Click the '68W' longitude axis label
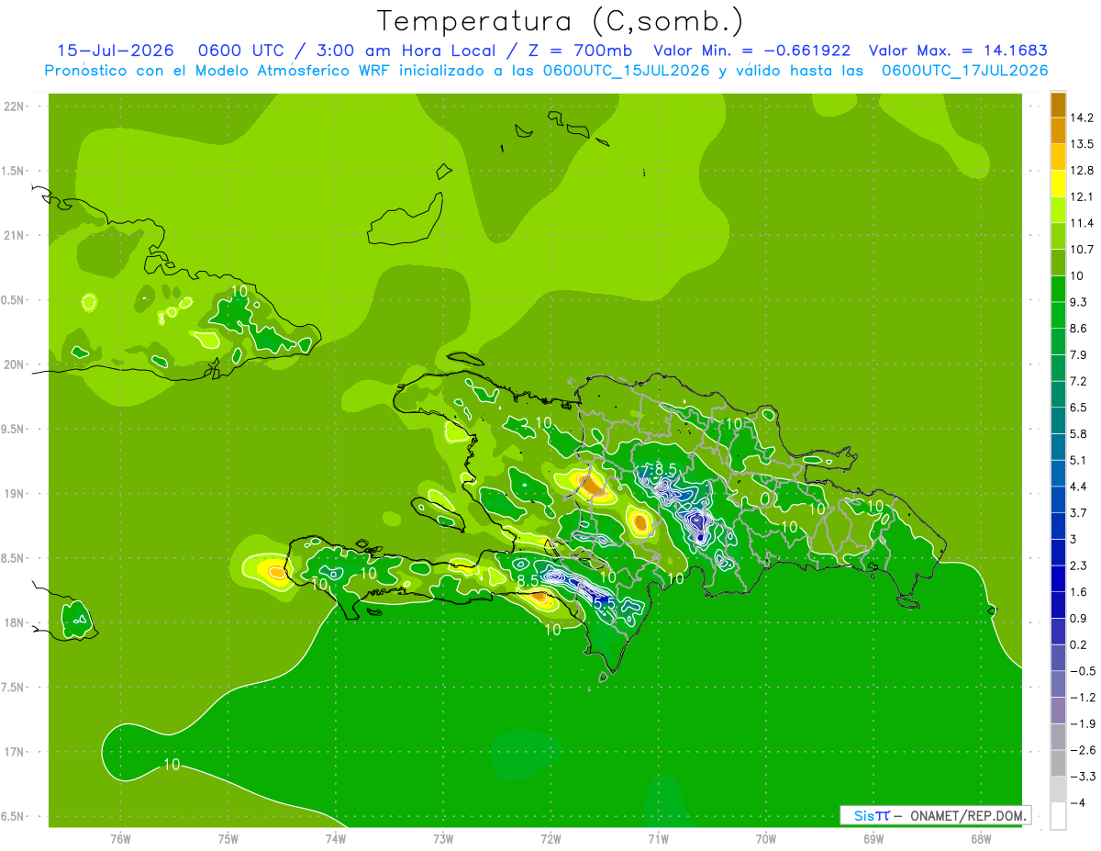This screenshot has width=1101, height=851. tap(981, 839)
